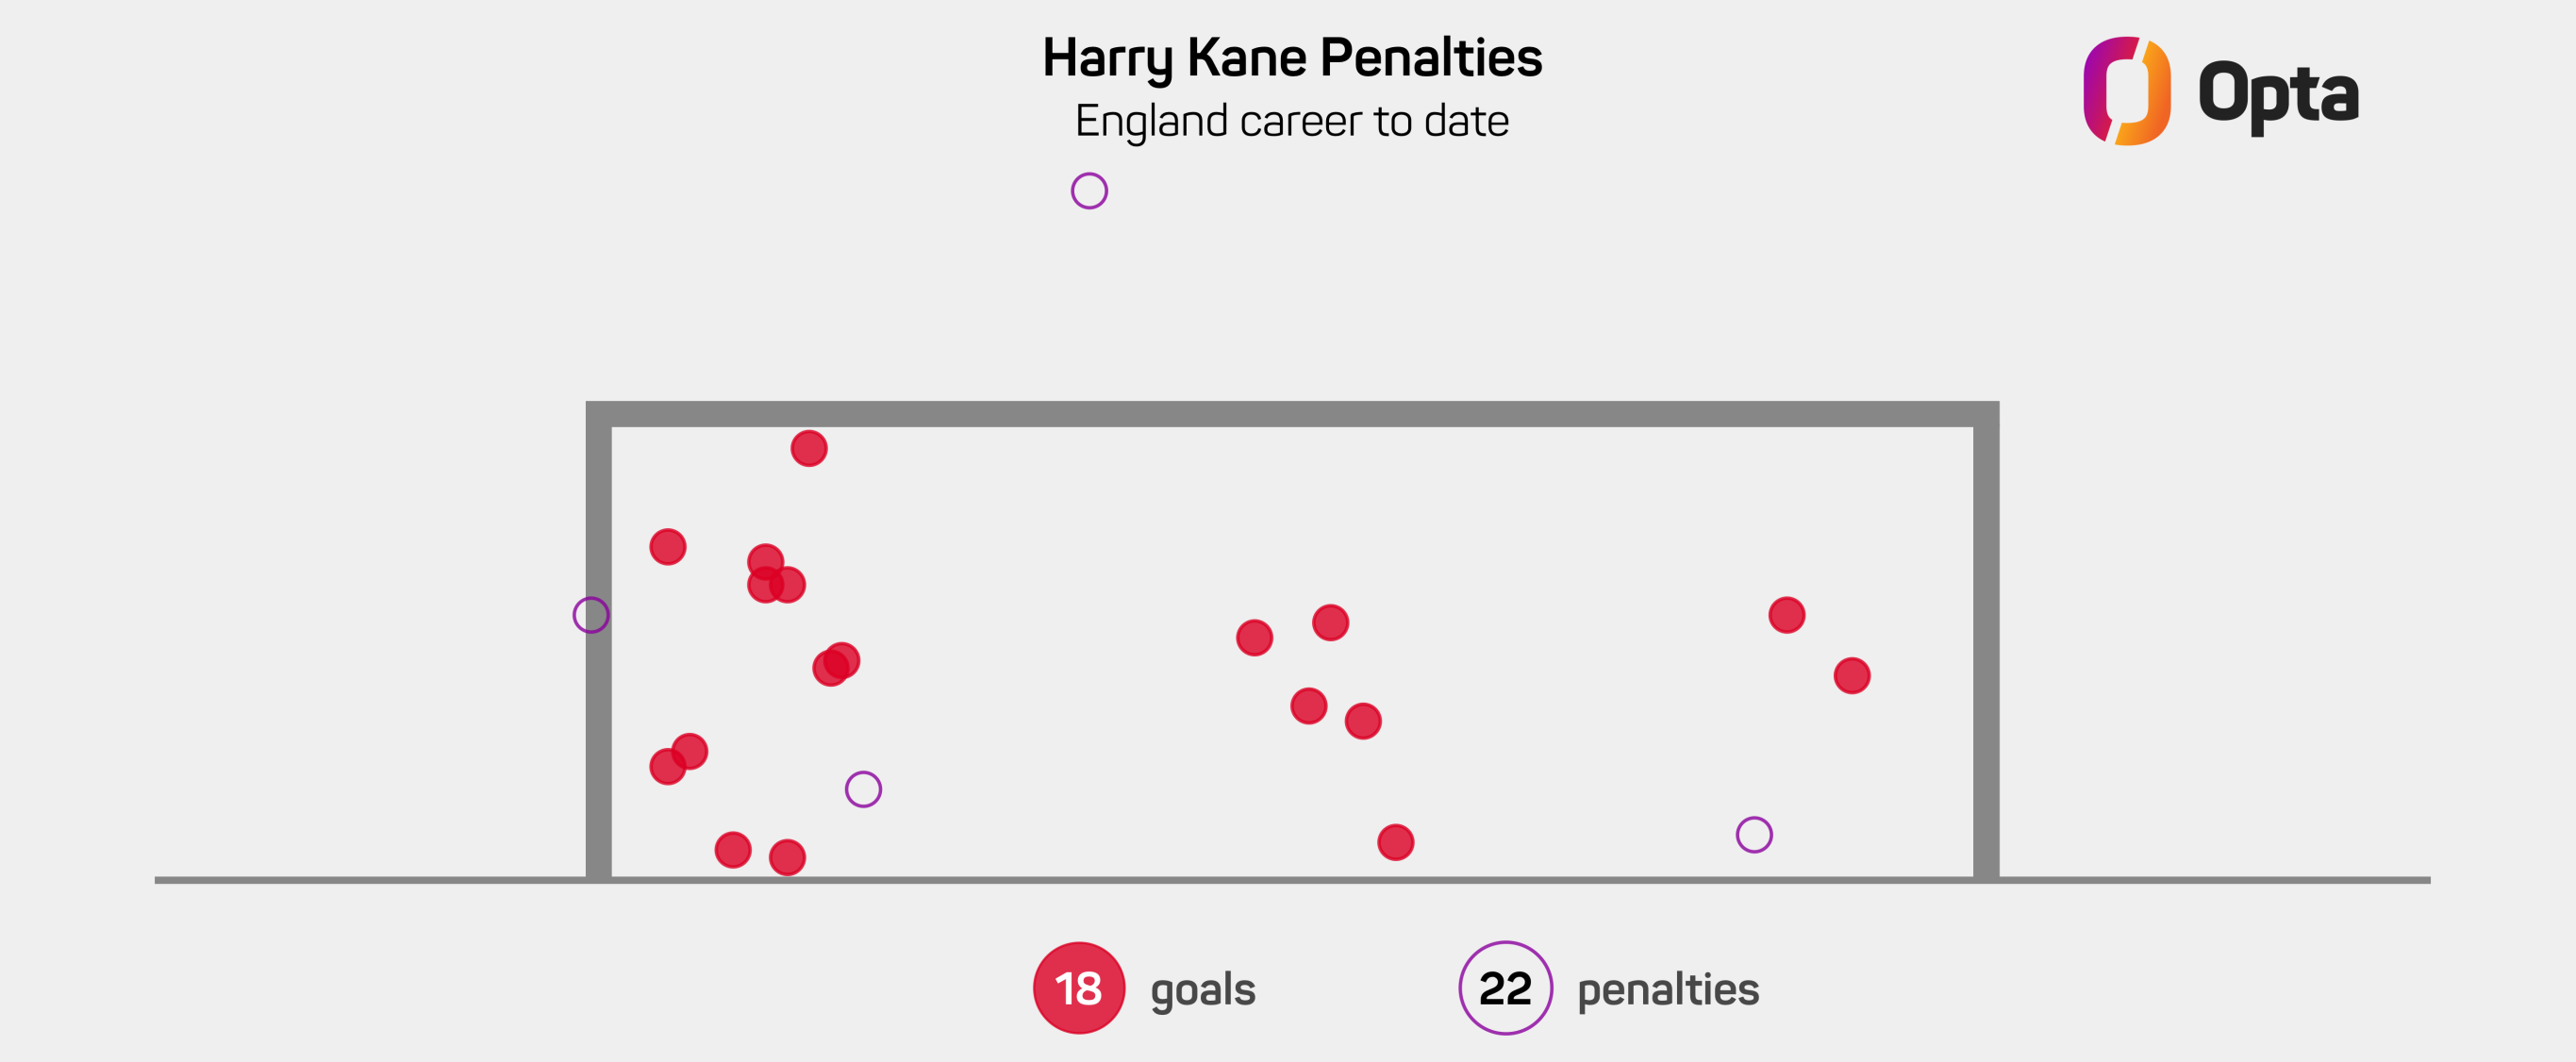
Task: Select the missed penalty marker above the crossbar
Action: pos(1089,191)
